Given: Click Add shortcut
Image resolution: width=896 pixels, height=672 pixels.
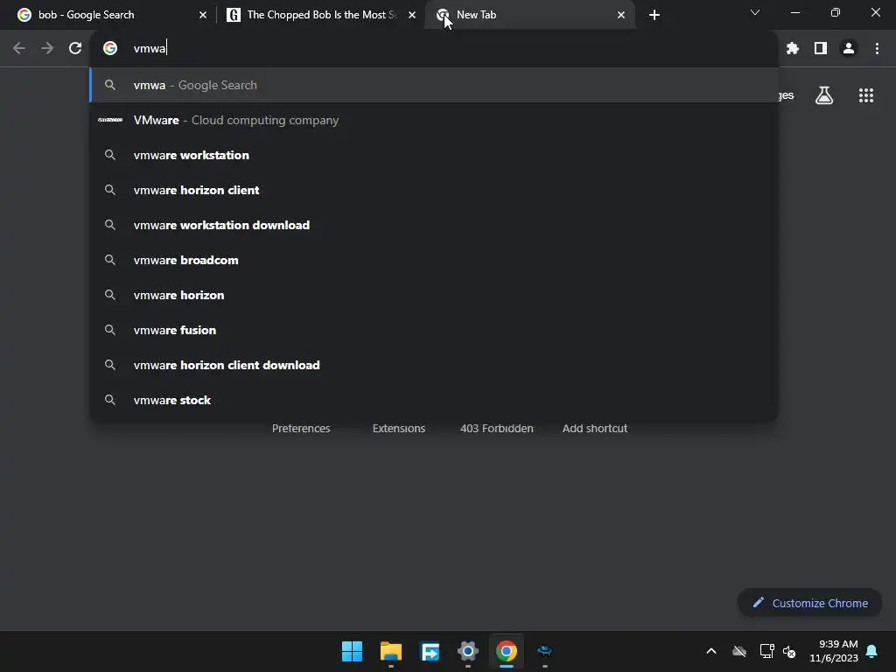Looking at the screenshot, I should pos(594,428).
